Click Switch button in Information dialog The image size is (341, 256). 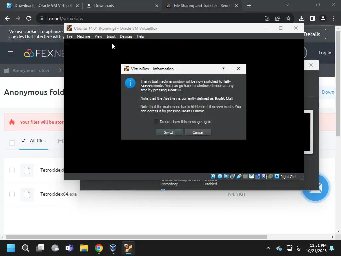tap(169, 132)
